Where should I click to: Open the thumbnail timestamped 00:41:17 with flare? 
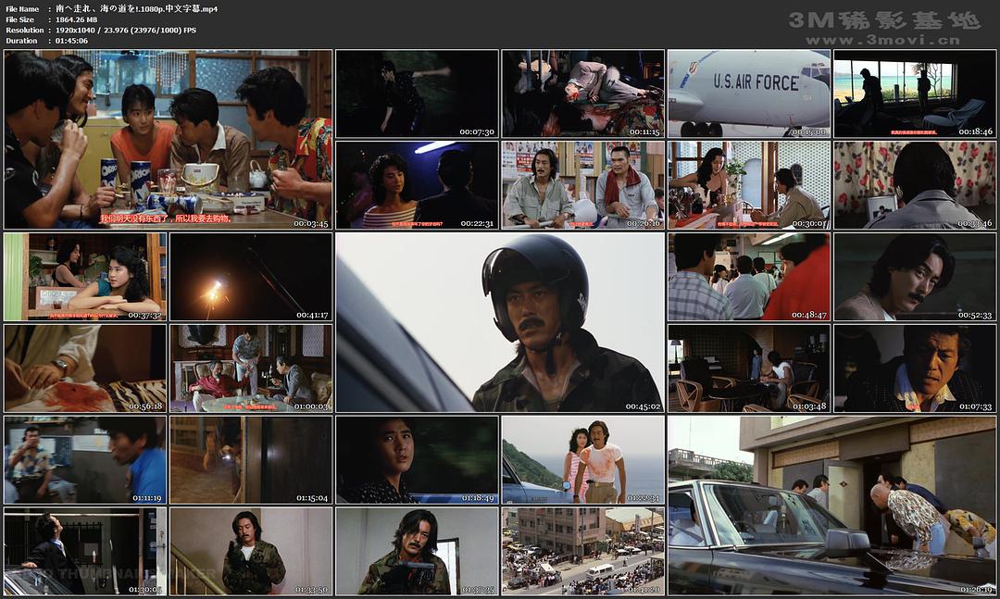point(250,277)
